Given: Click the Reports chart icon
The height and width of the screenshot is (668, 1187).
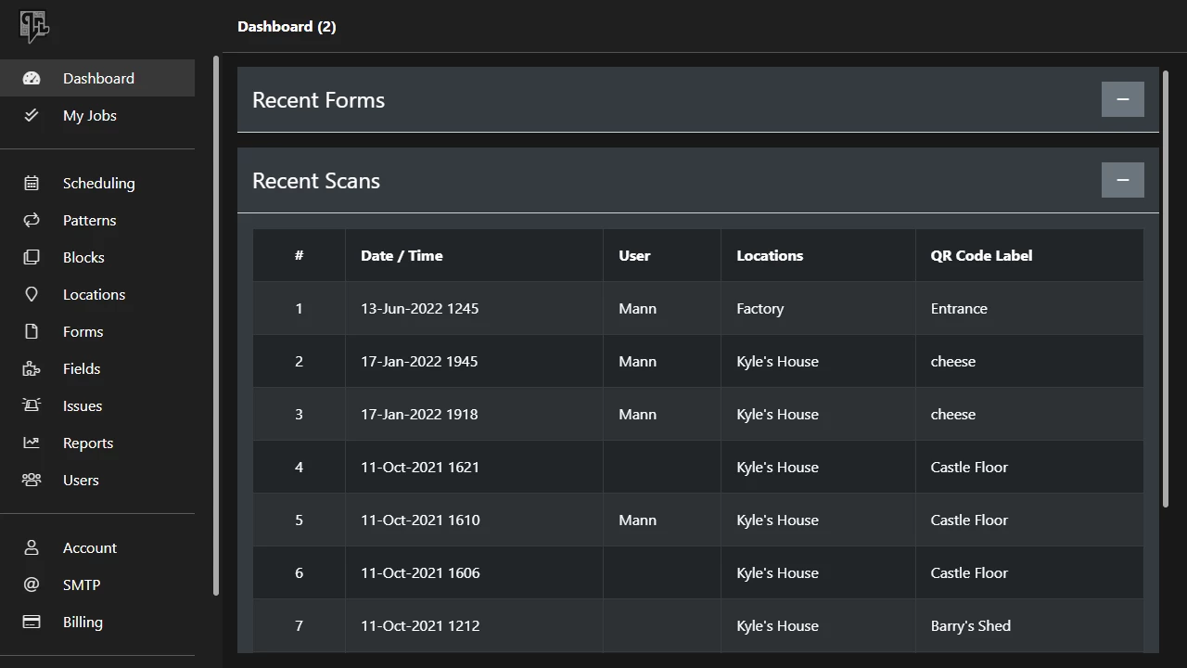Looking at the screenshot, I should (x=32, y=443).
